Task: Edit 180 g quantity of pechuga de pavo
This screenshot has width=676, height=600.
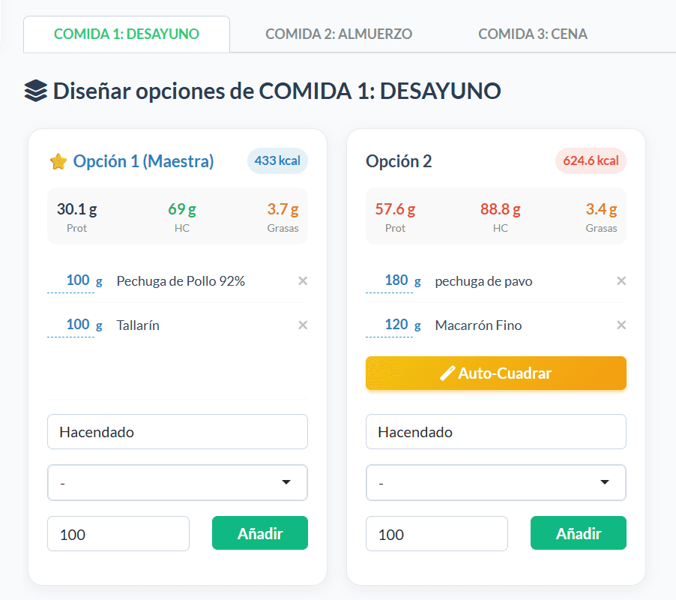Action: (389, 280)
